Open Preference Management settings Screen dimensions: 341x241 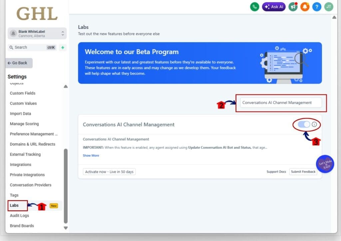[x=34, y=134]
